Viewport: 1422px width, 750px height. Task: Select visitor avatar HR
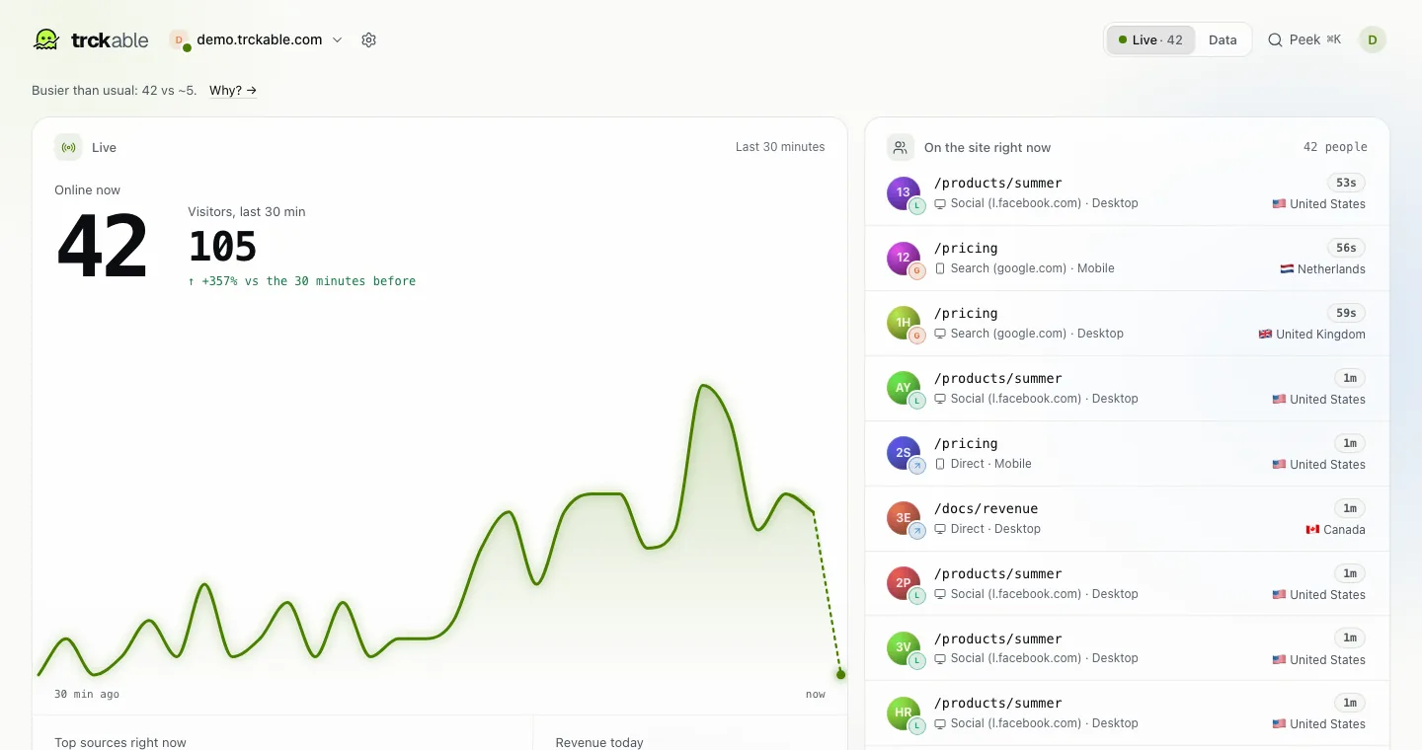904,713
